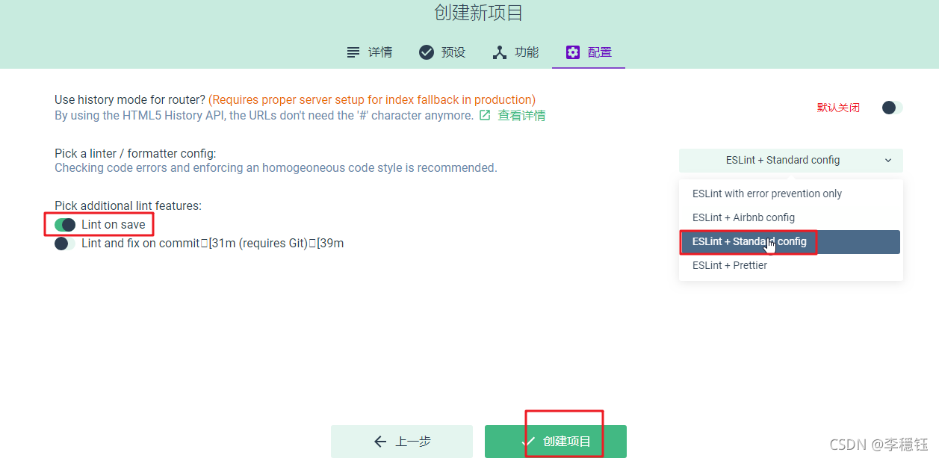
Task: Click the features branch icon
Action: [x=500, y=52]
